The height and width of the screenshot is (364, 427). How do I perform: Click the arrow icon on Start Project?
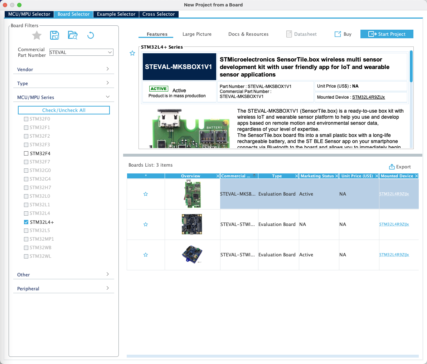click(x=372, y=34)
